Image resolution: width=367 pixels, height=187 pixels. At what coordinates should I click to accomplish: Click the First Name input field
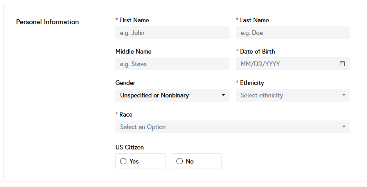click(x=172, y=32)
